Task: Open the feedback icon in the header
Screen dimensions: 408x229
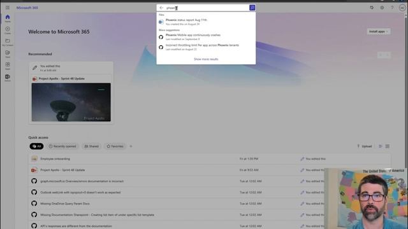Action: (x=372, y=8)
